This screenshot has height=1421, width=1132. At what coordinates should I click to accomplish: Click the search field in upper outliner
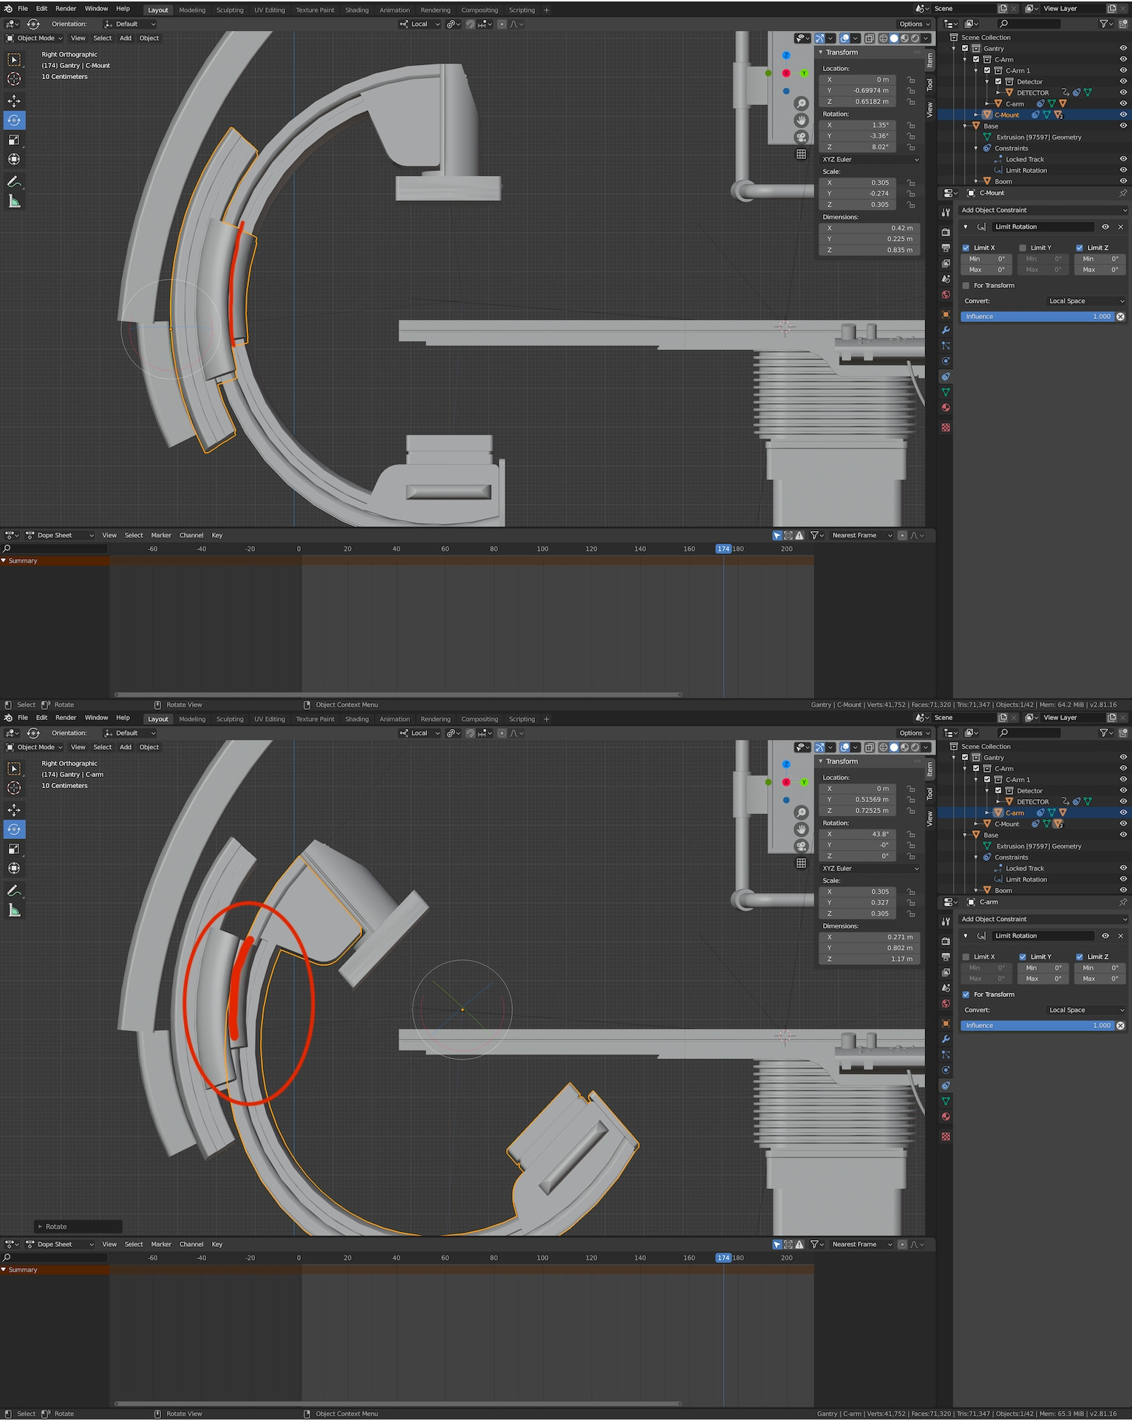tap(1029, 24)
